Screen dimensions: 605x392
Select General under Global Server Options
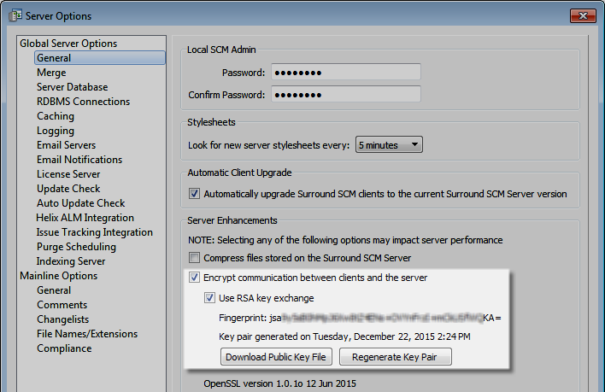click(x=100, y=58)
